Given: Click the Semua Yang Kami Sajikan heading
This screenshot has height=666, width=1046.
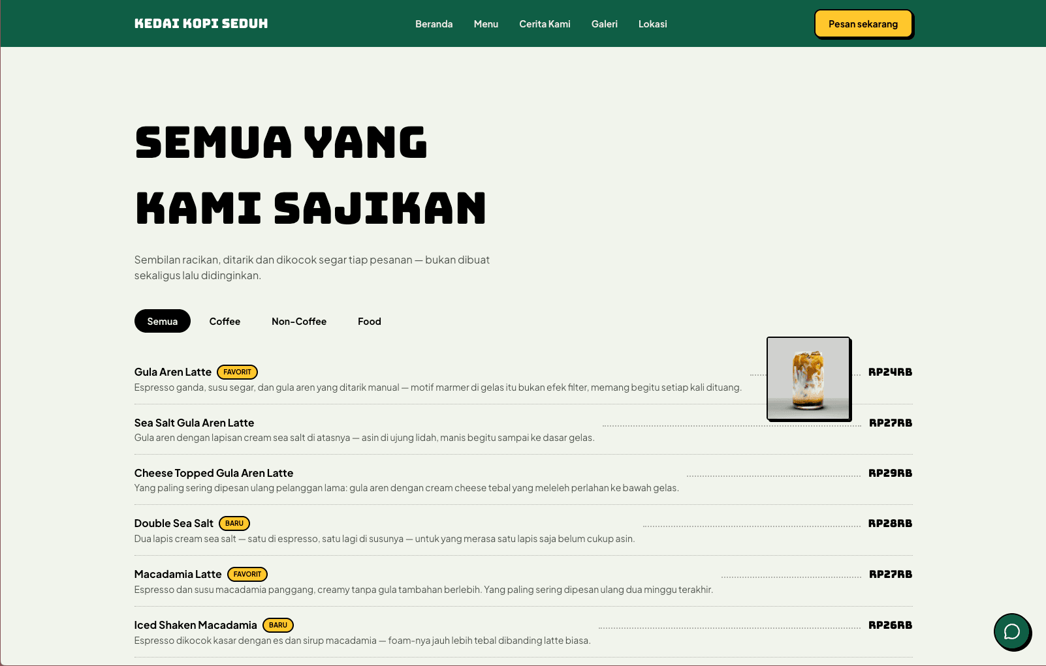Looking at the screenshot, I should (x=310, y=175).
